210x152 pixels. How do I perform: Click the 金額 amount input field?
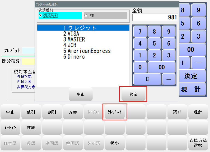coord(155,17)
